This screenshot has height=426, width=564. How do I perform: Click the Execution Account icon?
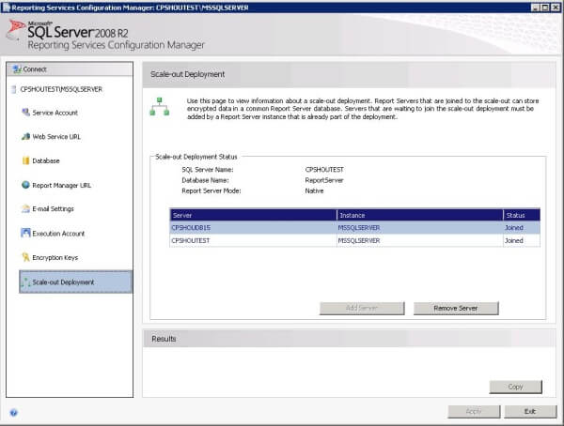click(25, 234)
